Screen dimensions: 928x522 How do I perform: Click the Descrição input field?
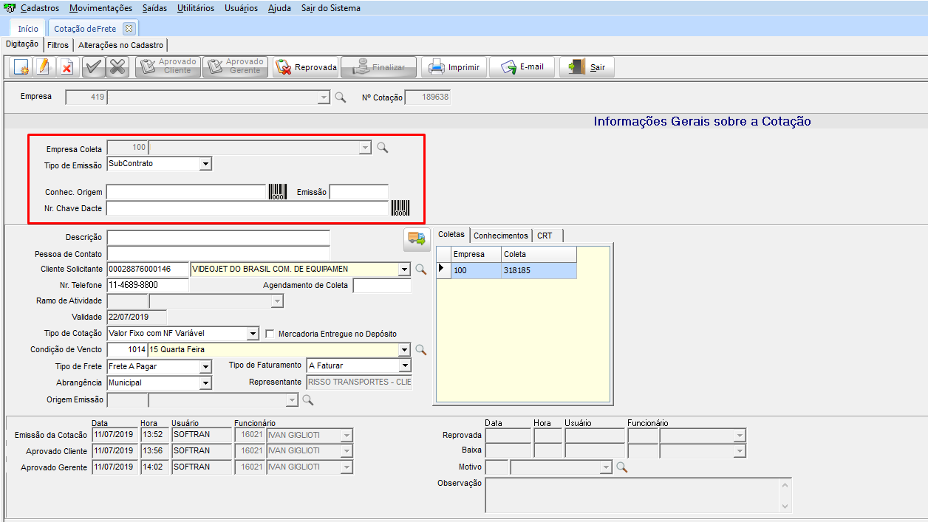[x=218, y=238]
